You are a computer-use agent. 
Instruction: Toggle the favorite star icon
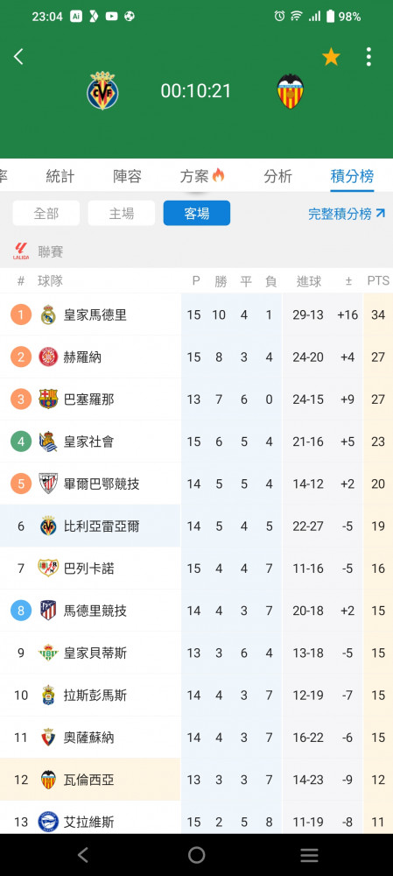pos(331,56)
